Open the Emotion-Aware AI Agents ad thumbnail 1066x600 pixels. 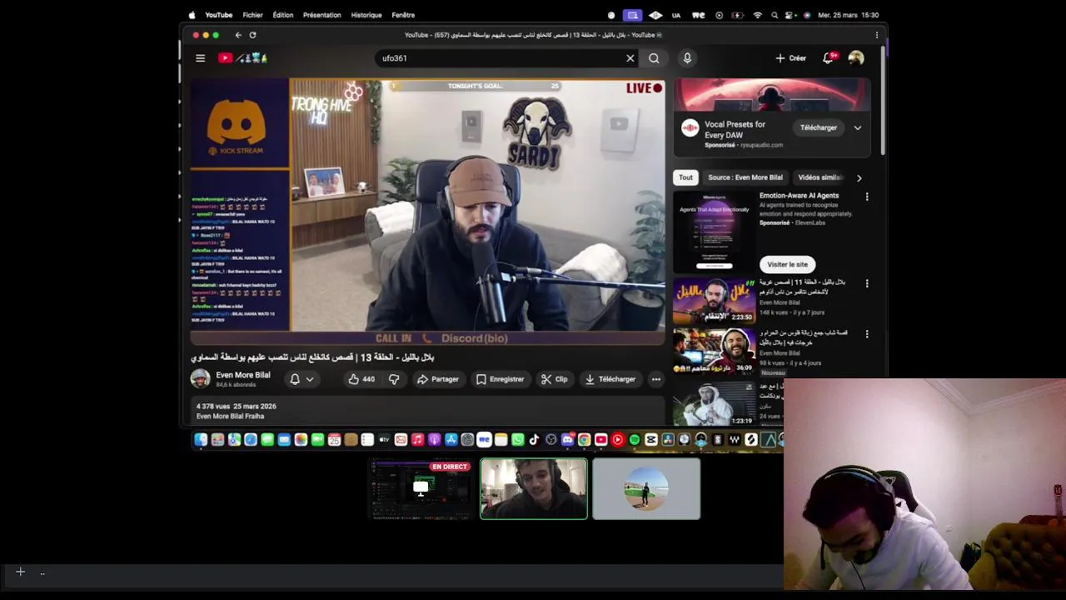[x=714, y=231]
